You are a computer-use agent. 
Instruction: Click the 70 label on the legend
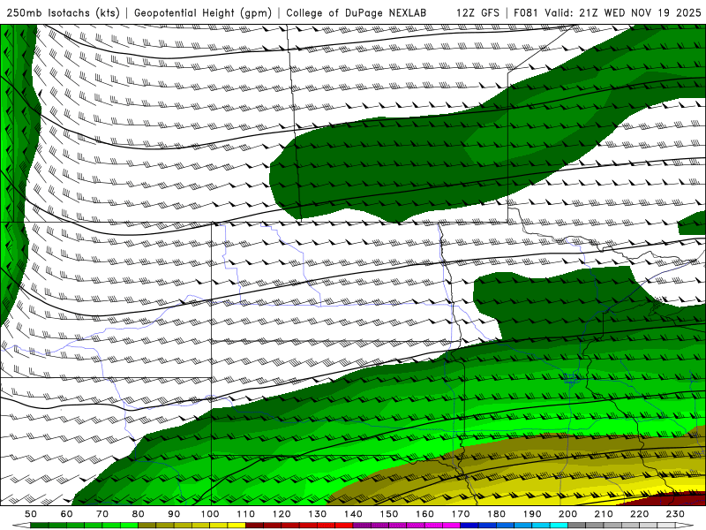(102, 514)
